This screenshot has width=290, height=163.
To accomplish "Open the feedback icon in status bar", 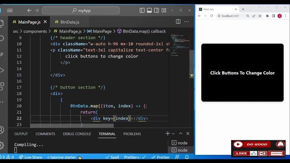I will coord(177,157).
